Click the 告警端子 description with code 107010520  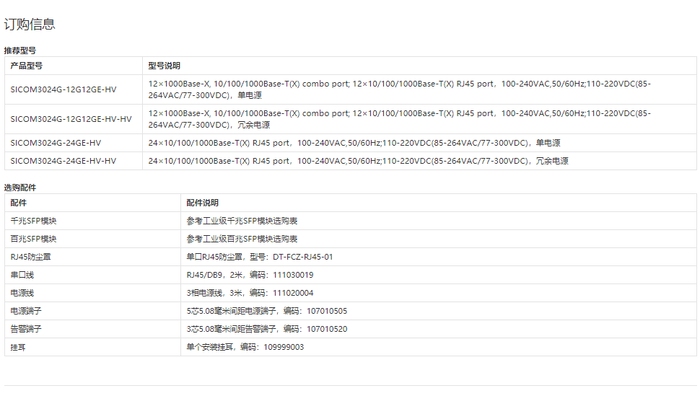point(266,329)
